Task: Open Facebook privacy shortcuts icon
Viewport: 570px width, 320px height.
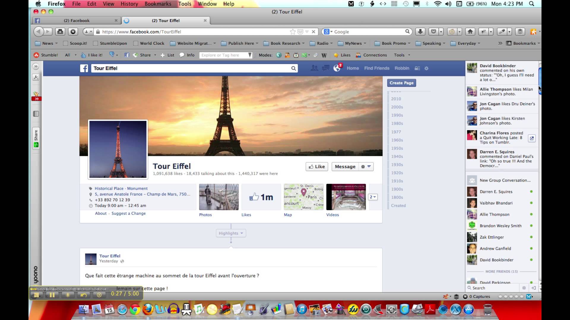Action: 417,68
